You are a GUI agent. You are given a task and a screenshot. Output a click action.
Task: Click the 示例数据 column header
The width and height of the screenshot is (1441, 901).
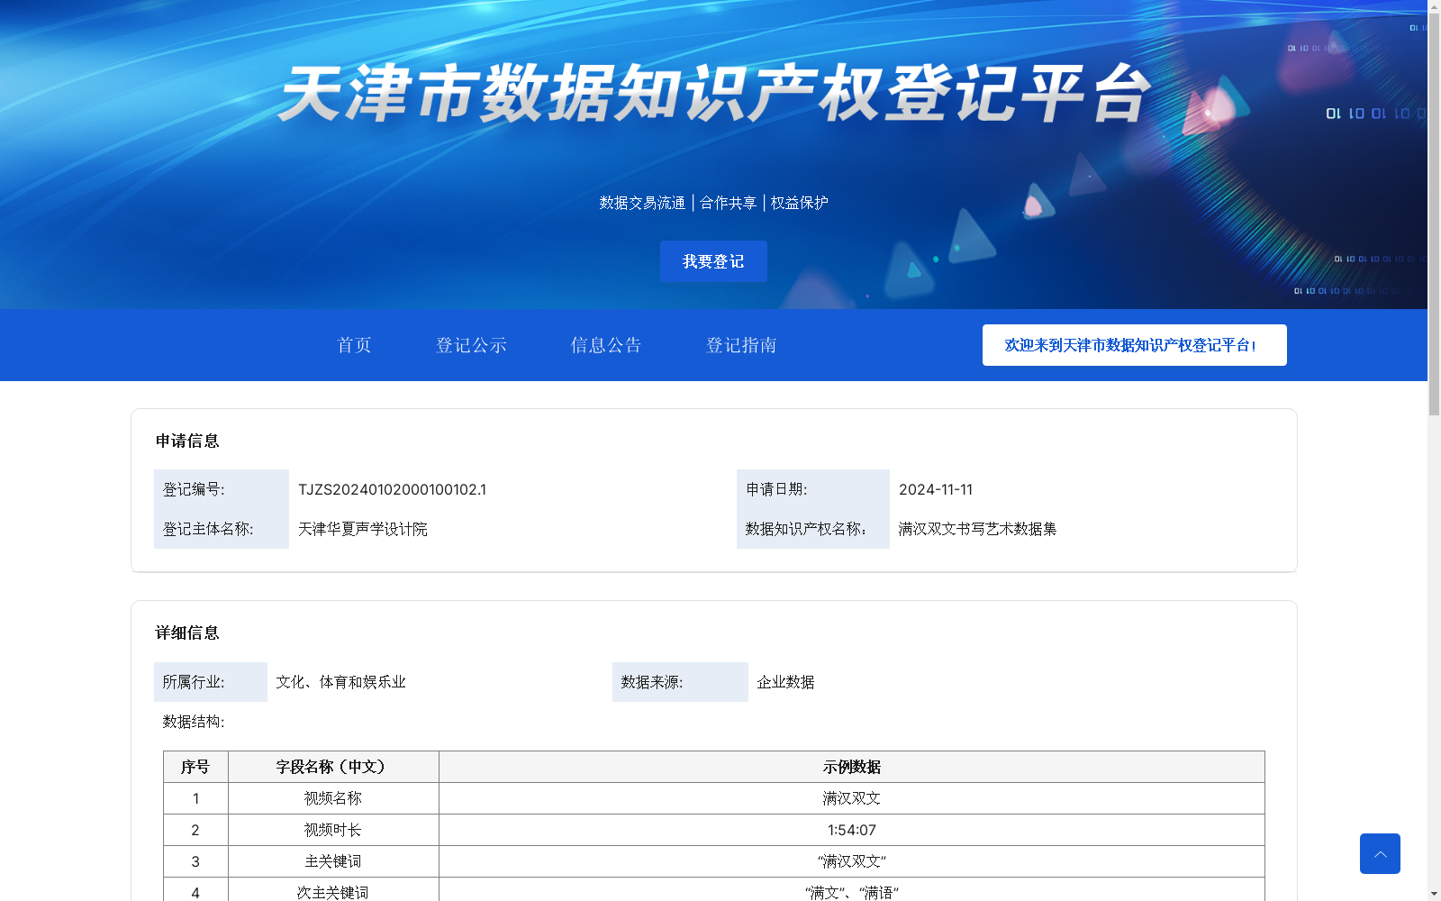(x=852, y=767)
